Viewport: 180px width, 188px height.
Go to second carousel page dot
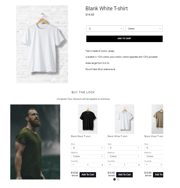click(118, 179)
